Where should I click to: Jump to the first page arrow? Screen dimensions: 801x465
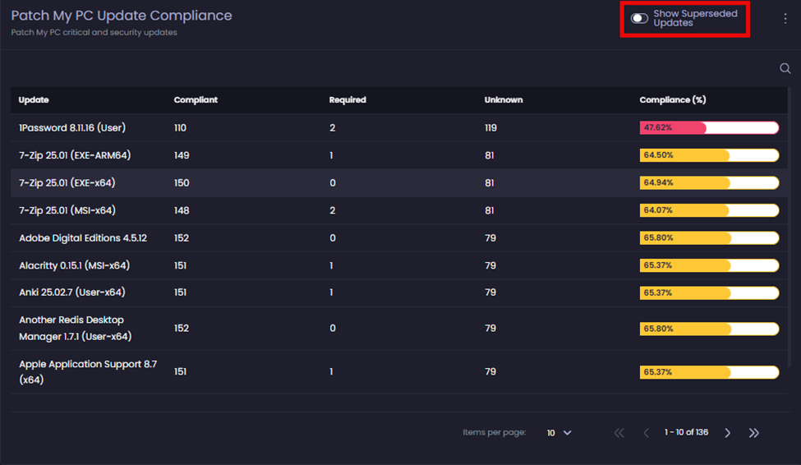(x=619, y=433)
